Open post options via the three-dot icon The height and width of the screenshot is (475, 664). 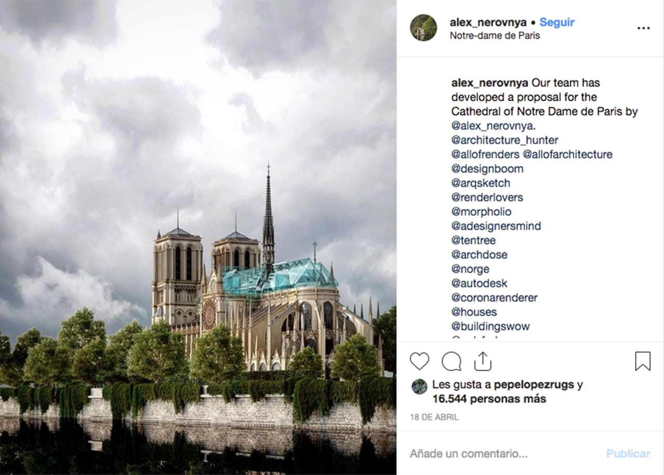(643, 28)
